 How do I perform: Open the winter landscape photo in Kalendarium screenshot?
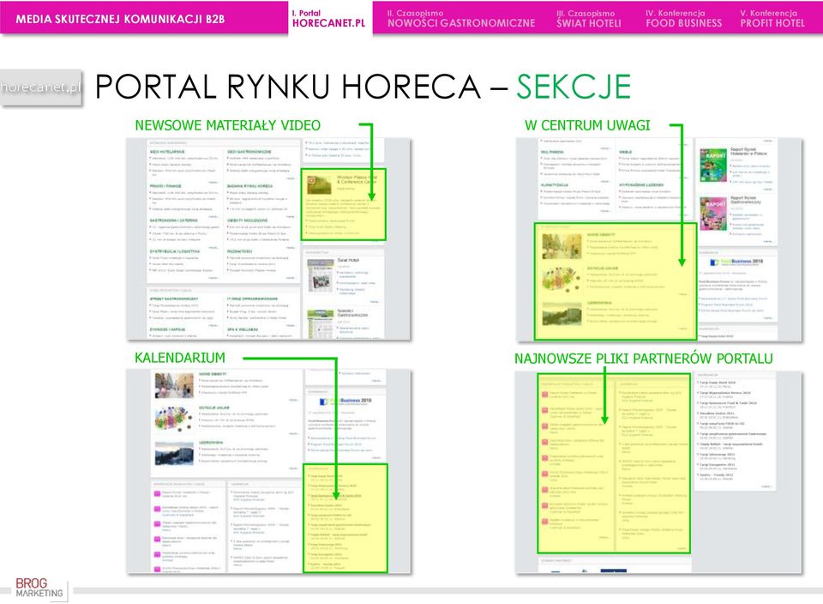click(174, 453)
